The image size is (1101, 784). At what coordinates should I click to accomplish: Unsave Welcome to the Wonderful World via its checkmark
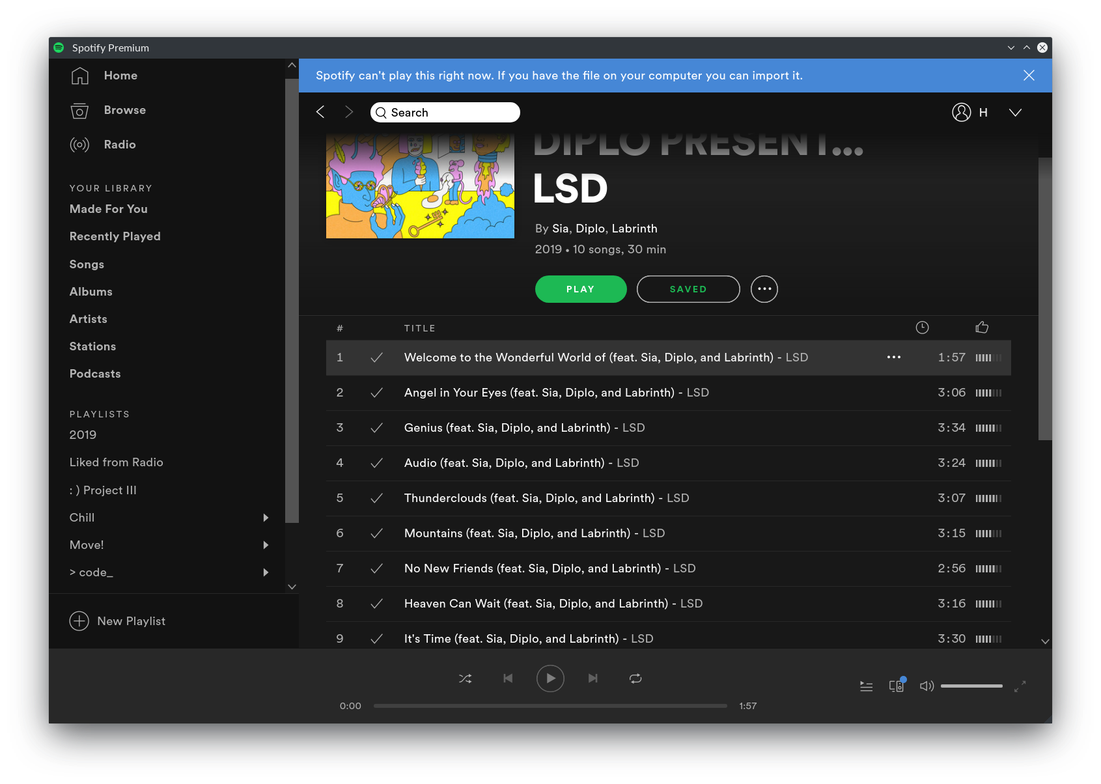pos(376,357)
